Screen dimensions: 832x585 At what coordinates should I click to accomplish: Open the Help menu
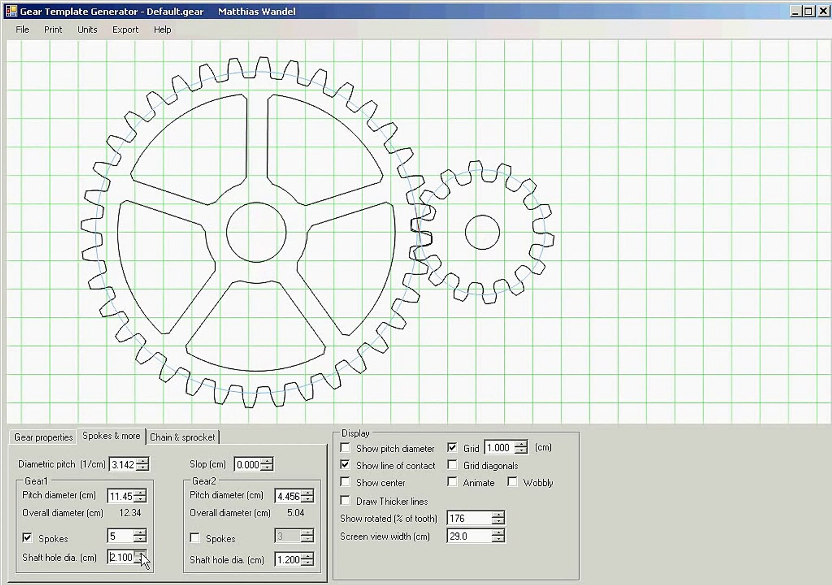click(x=162, y=30)
